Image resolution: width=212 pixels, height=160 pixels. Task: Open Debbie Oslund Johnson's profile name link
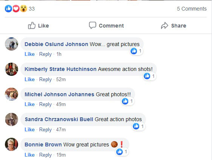(x=56, y=44)
